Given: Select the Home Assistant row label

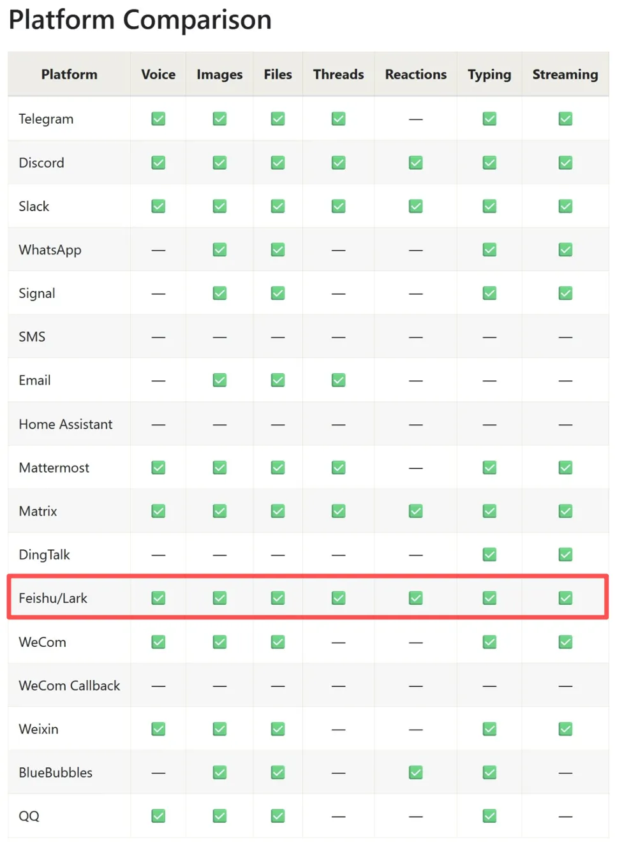Looking at the screenshot, I should [x=65, y=424].
